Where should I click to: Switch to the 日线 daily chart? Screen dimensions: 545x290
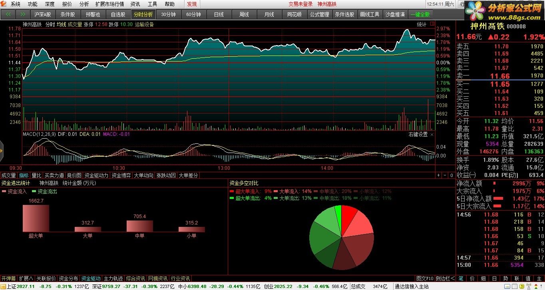[219, 14]
